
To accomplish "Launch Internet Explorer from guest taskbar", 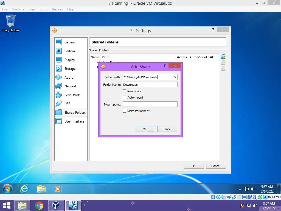I will [24, 189].
